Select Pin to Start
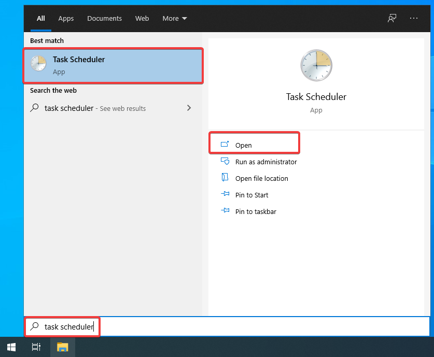This screenshot has height=357, width=434. 251,195
